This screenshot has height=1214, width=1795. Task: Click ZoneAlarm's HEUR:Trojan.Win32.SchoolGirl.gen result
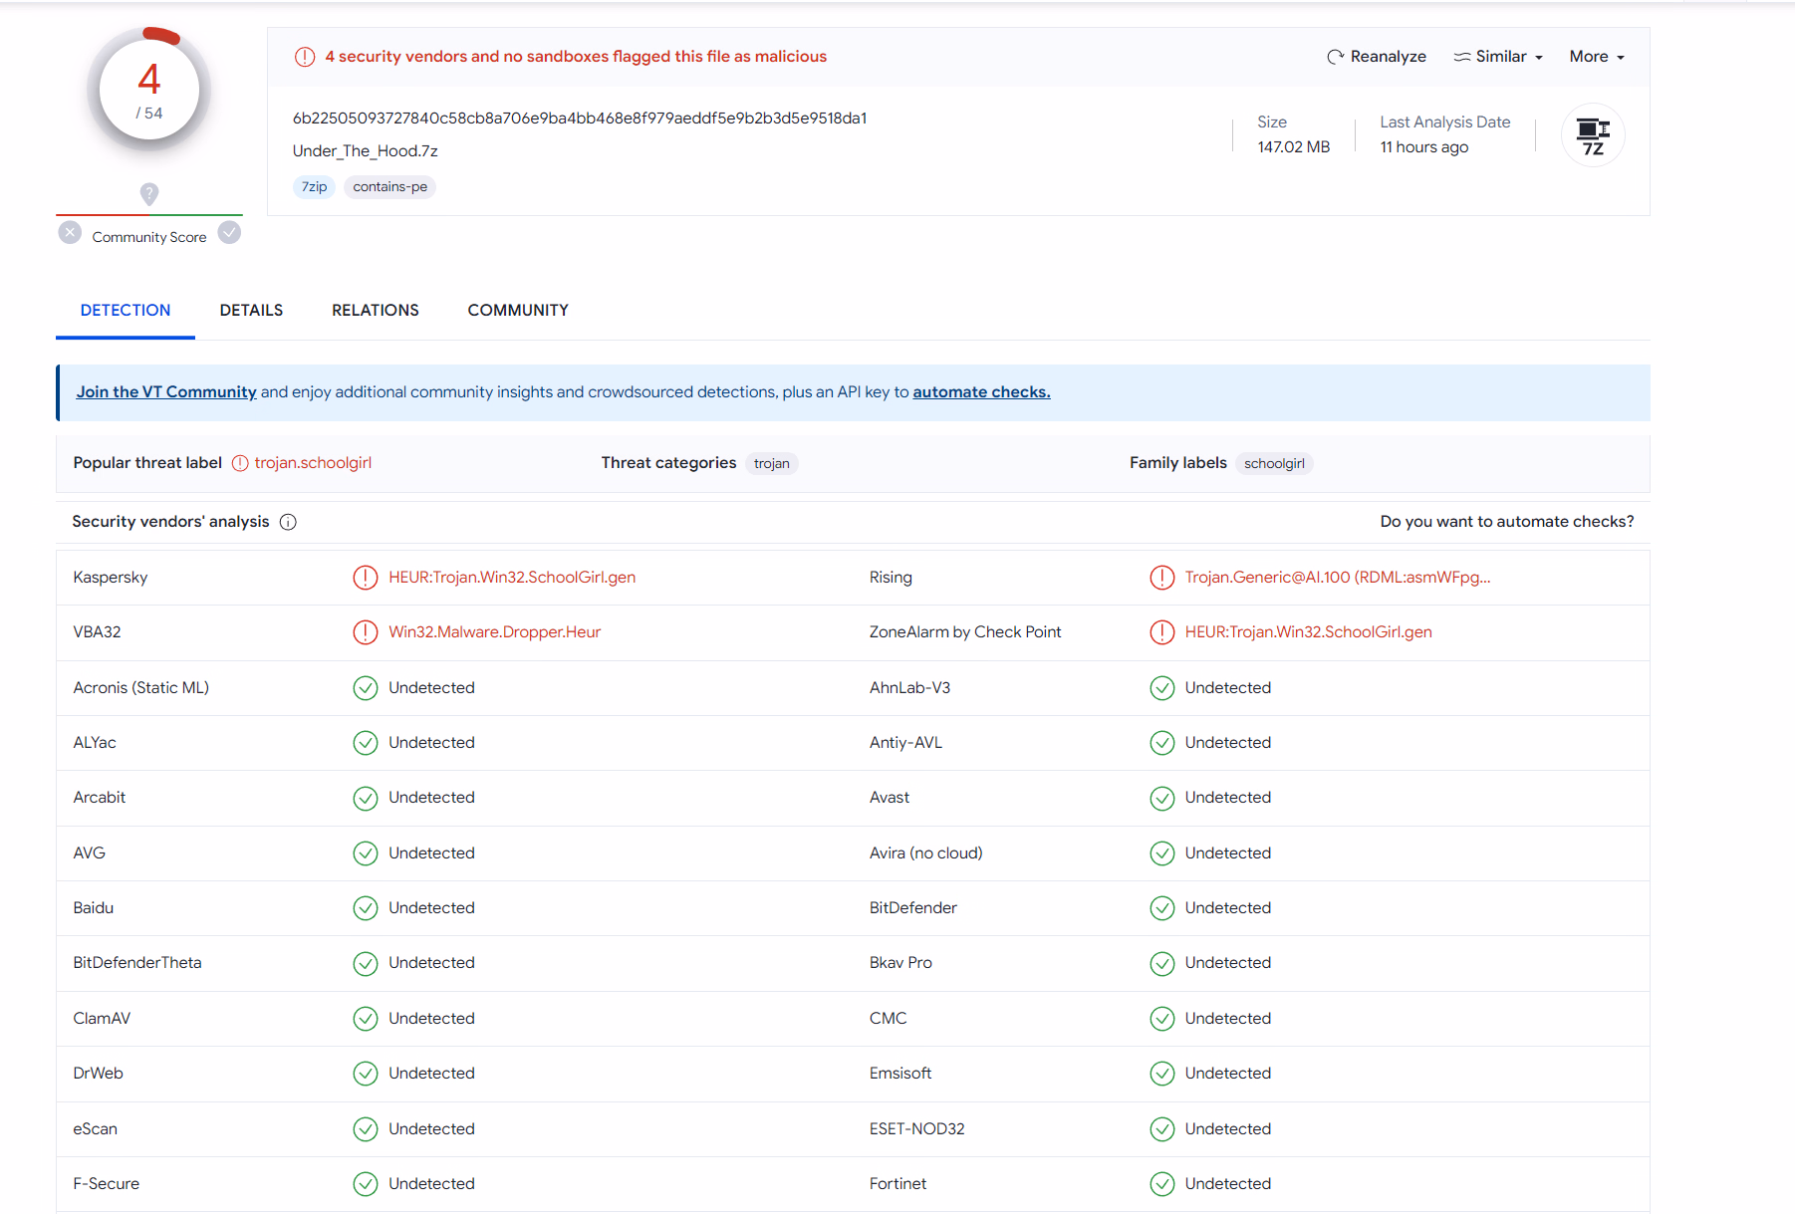coord(1309,632)
